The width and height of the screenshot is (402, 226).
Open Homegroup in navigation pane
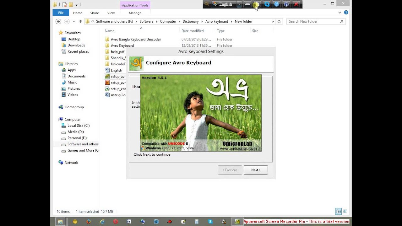point(74,107)
